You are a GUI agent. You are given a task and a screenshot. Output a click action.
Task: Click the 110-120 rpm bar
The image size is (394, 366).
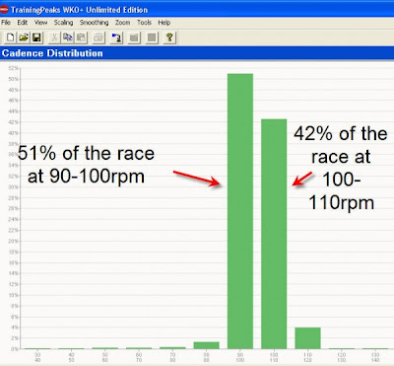307,338
